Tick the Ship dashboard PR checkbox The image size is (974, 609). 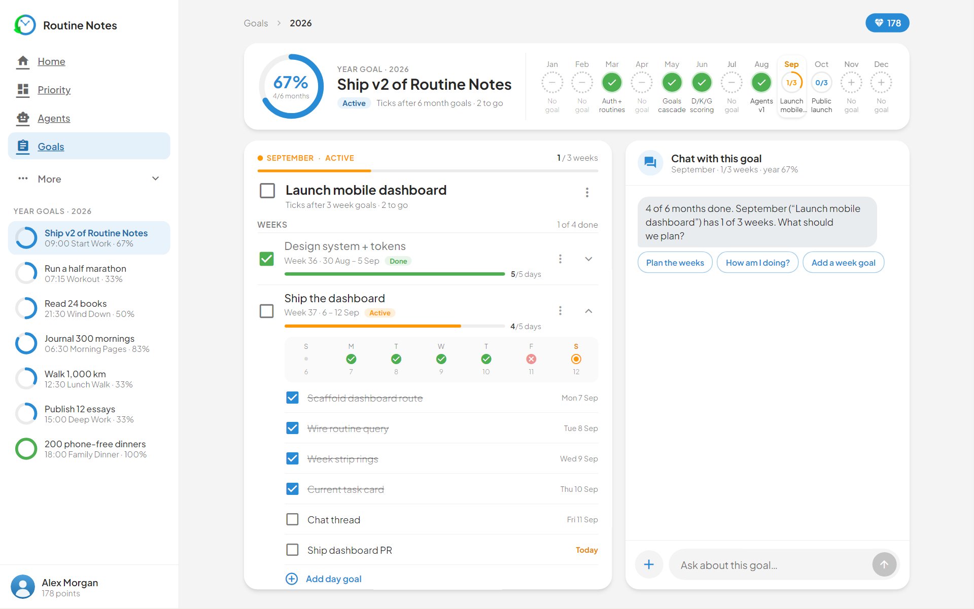(x=292, y=550)
